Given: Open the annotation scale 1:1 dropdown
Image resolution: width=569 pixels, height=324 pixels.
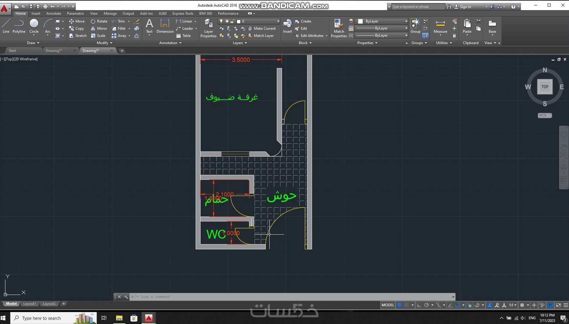Looking at the screenshot, I should (512, 305).
